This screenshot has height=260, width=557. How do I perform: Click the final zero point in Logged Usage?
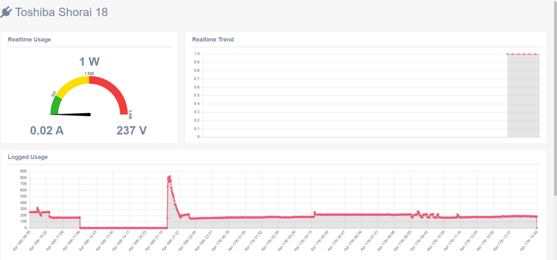pos(537,228)
